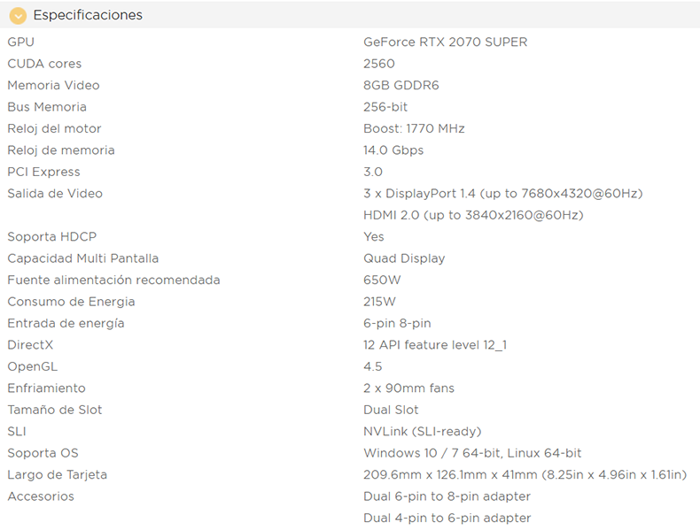Click the Especificaciones section heading
The image size is (700, 530).
[x=88, y=15]
